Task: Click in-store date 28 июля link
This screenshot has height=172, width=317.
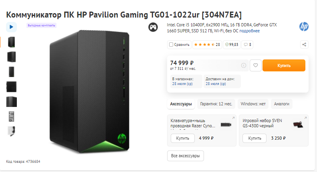Action: [182, 84]
